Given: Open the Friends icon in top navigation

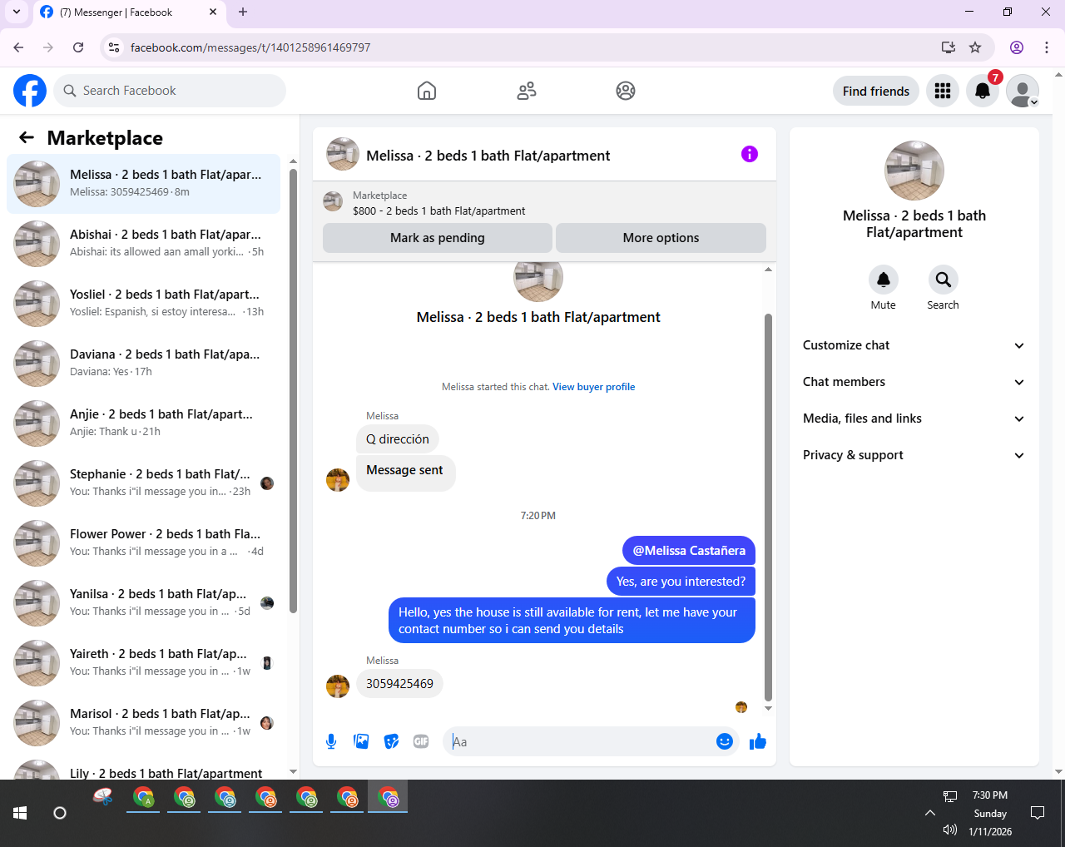Looking at the screenshot, I should [527, 91].
